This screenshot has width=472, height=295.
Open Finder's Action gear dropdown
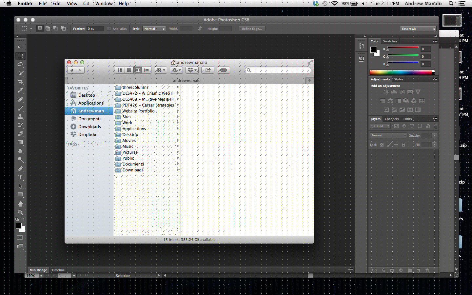tap(176, 70)
